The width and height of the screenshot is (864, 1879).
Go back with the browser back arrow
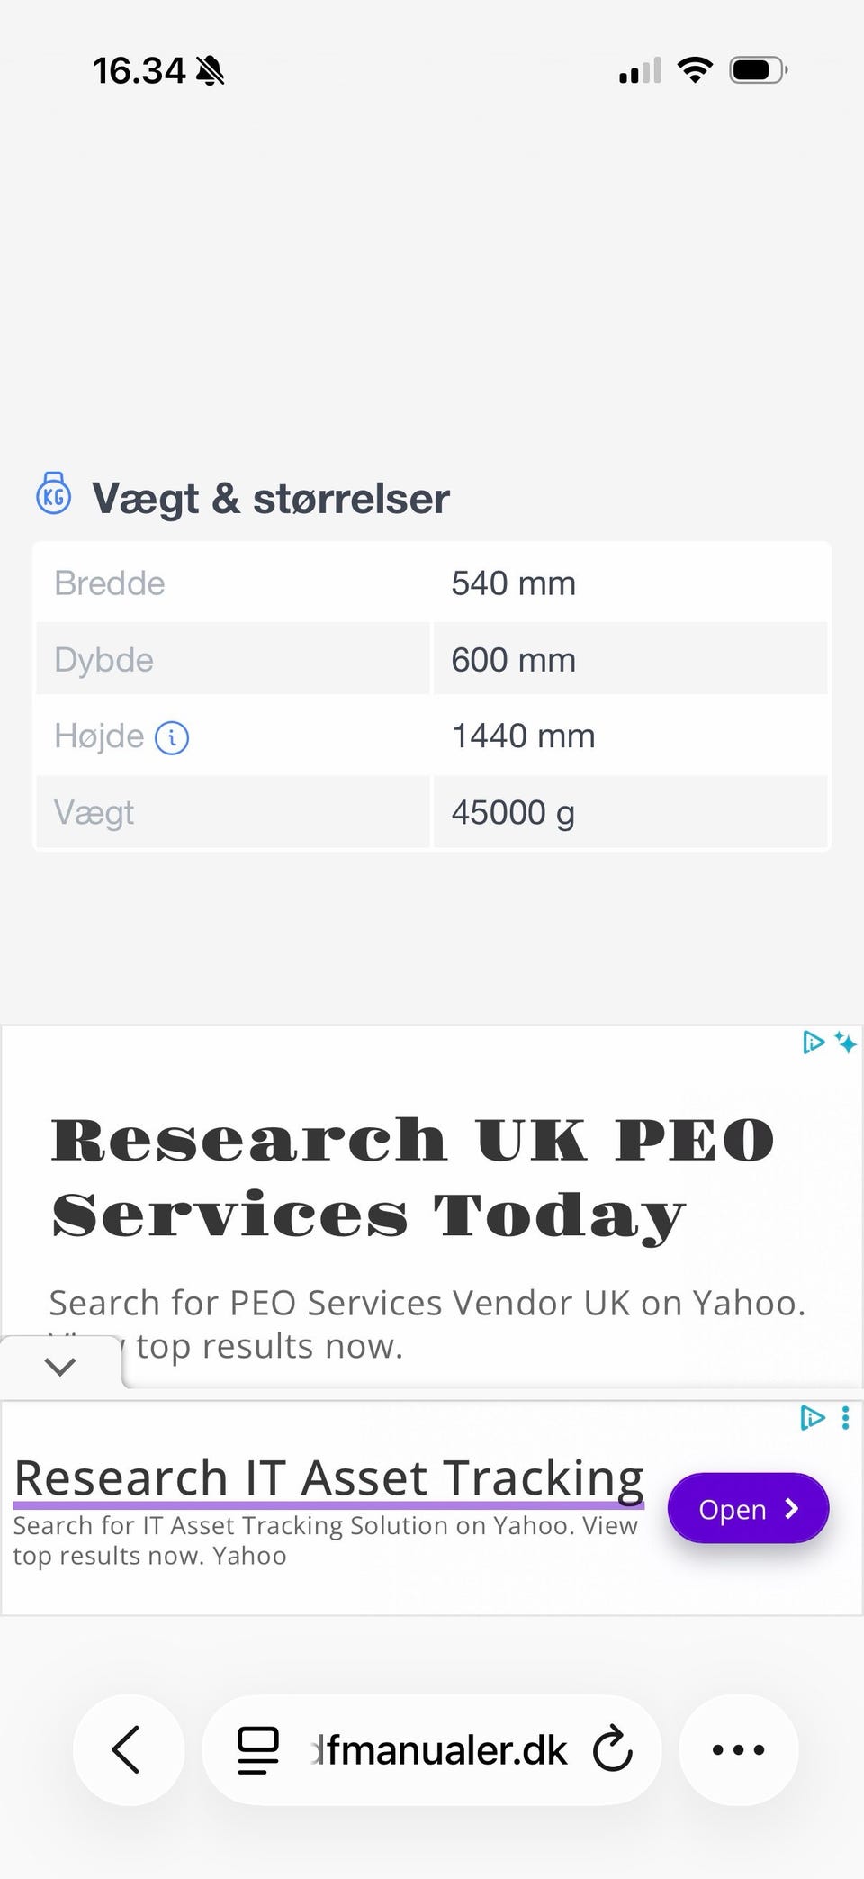128,1749
